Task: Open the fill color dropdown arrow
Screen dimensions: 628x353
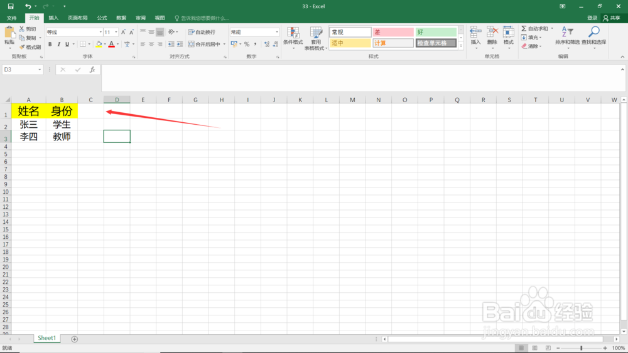Action: [105, 45]
